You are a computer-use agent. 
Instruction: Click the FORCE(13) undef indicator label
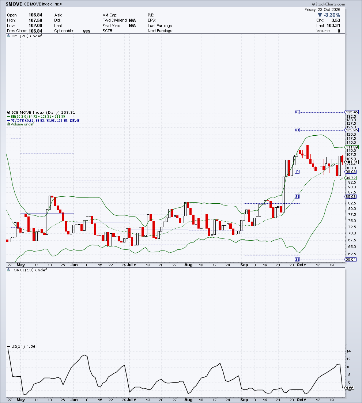[29, 270]
